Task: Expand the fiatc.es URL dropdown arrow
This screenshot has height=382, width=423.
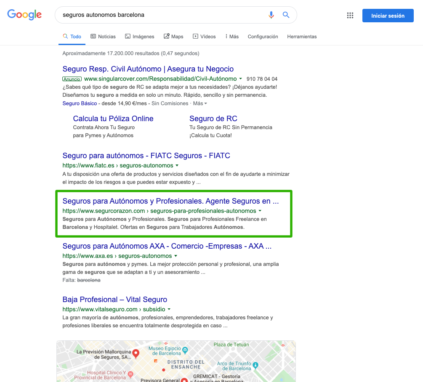Action: [x=177, y=165]
